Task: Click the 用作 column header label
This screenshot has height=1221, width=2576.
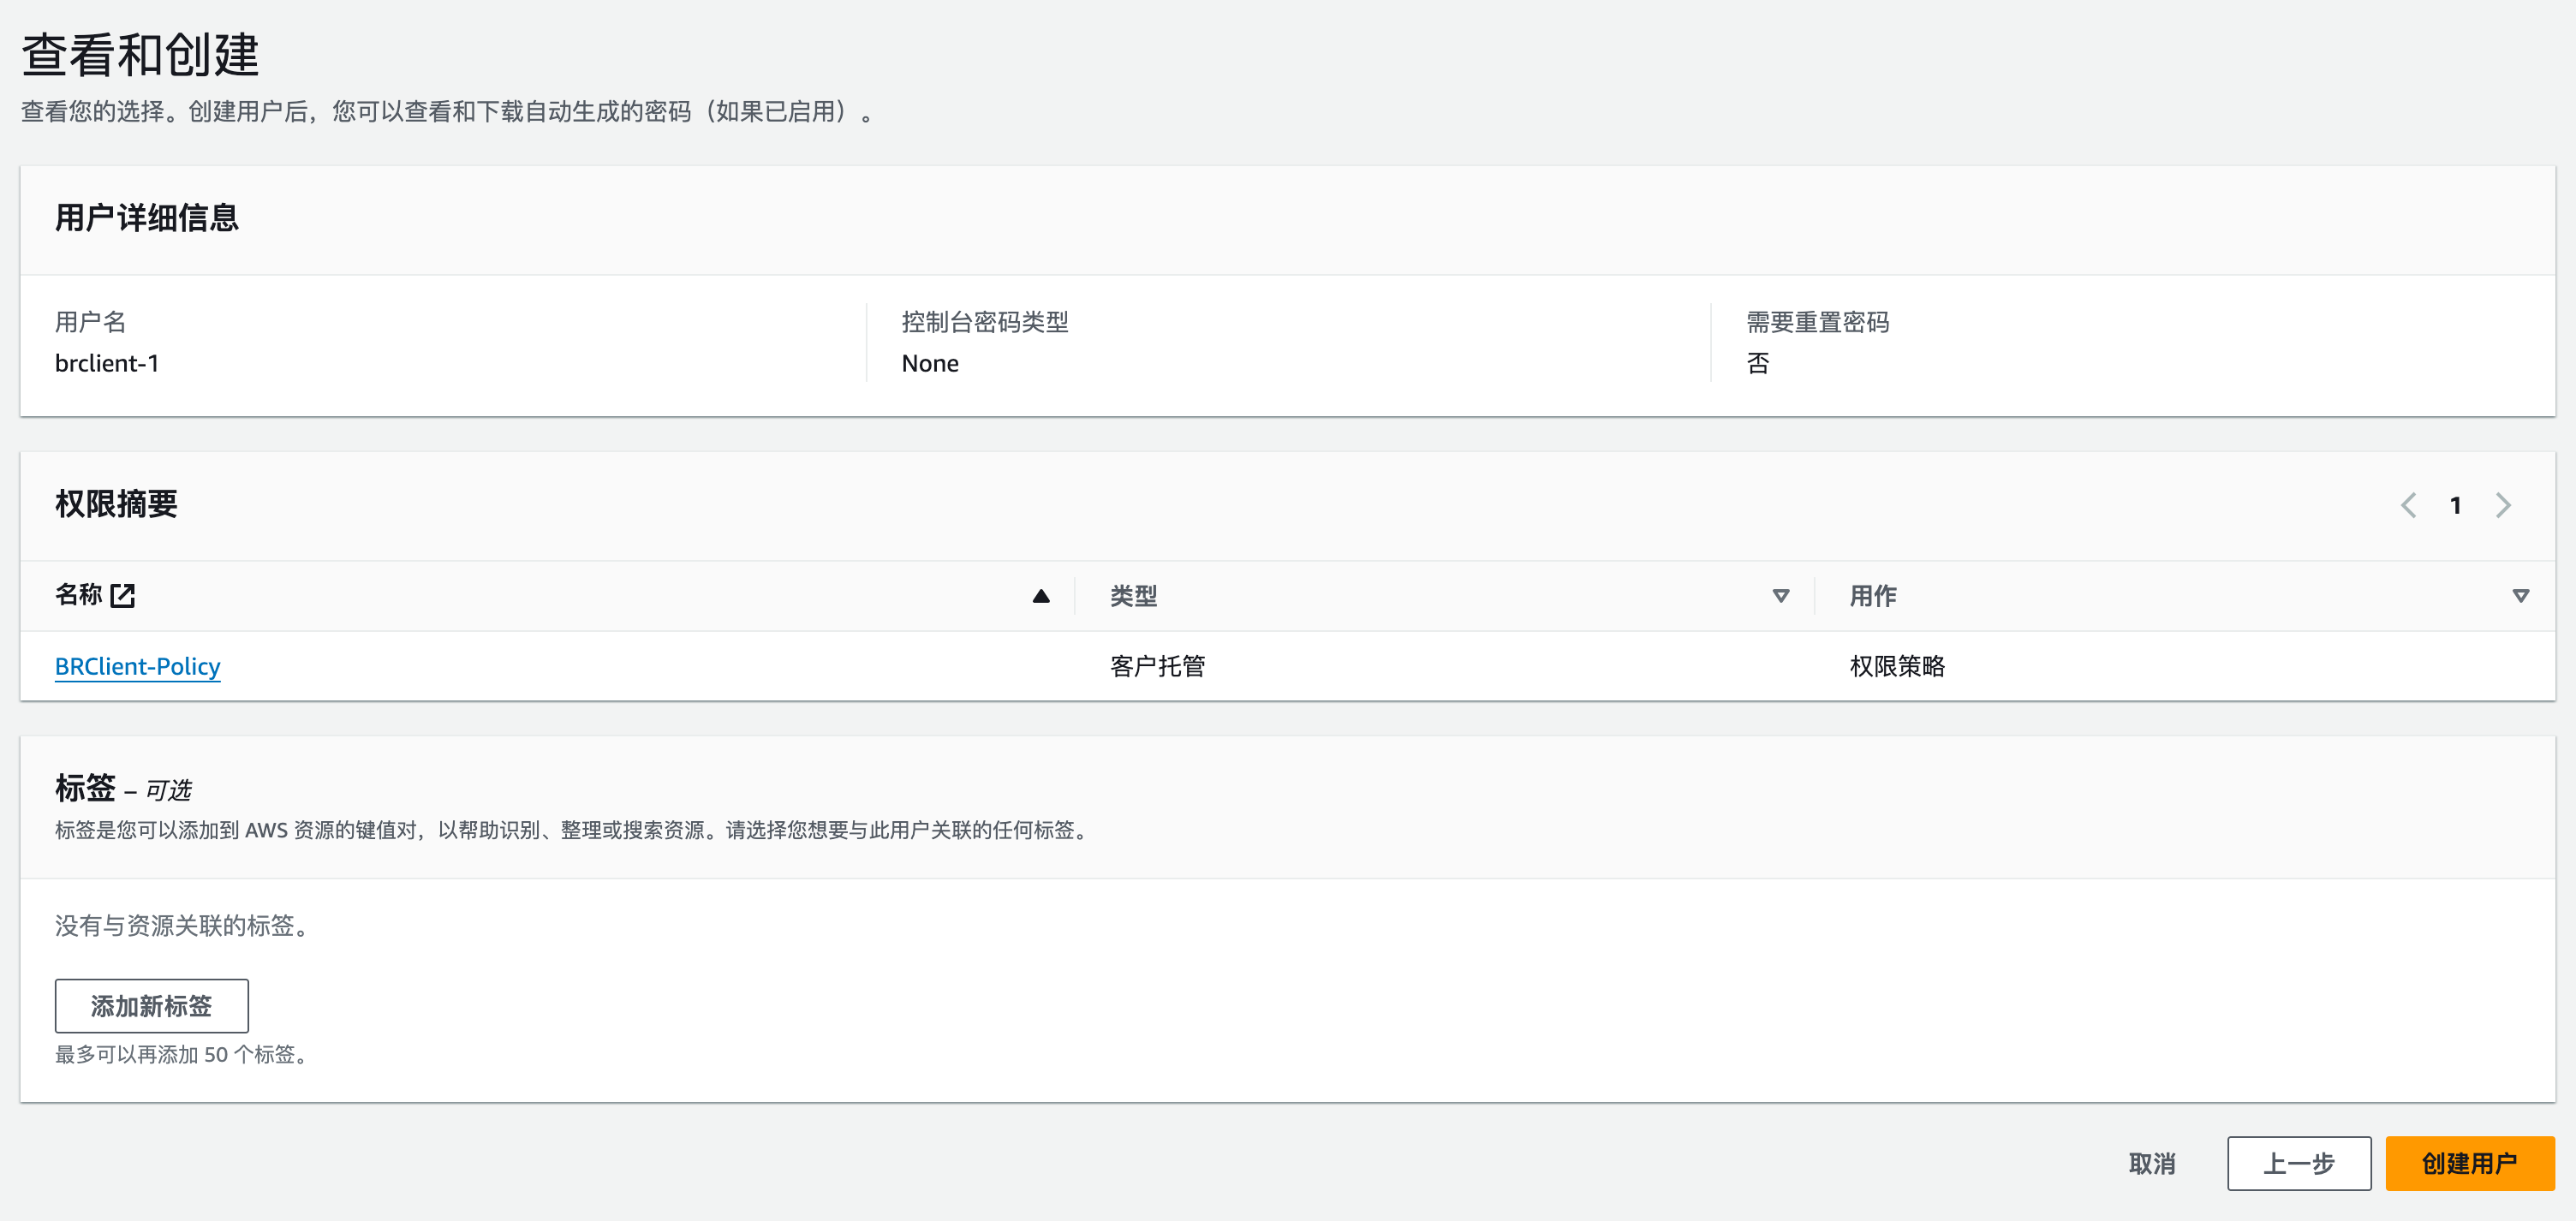Action: [x=1872, y=596]
